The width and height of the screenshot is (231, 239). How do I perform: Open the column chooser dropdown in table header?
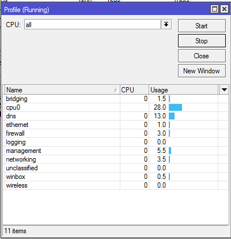tap(224, 89)
